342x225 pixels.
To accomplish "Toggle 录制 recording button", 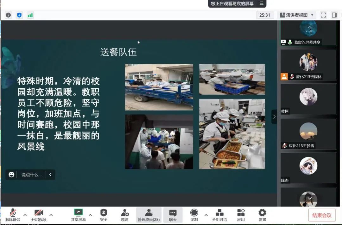I will coord(194,215).
